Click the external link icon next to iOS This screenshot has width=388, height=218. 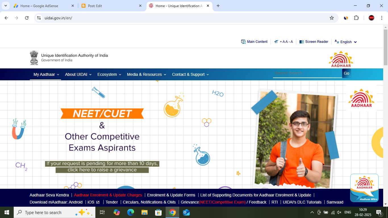(x=98, y=202)
